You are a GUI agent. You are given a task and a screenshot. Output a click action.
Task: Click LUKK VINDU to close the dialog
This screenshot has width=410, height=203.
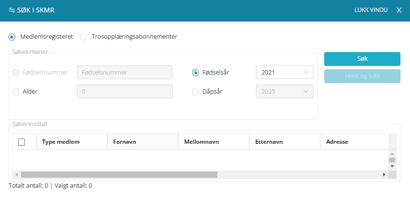[x=371, y=10]
